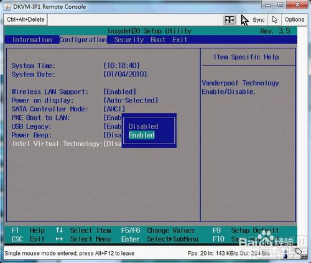Click the Ctrl+Alt+Delete button

click(x=26, y=20)
